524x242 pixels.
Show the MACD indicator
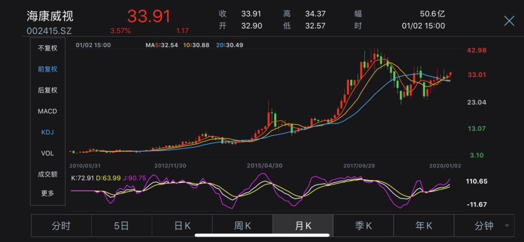click(48, 111)
